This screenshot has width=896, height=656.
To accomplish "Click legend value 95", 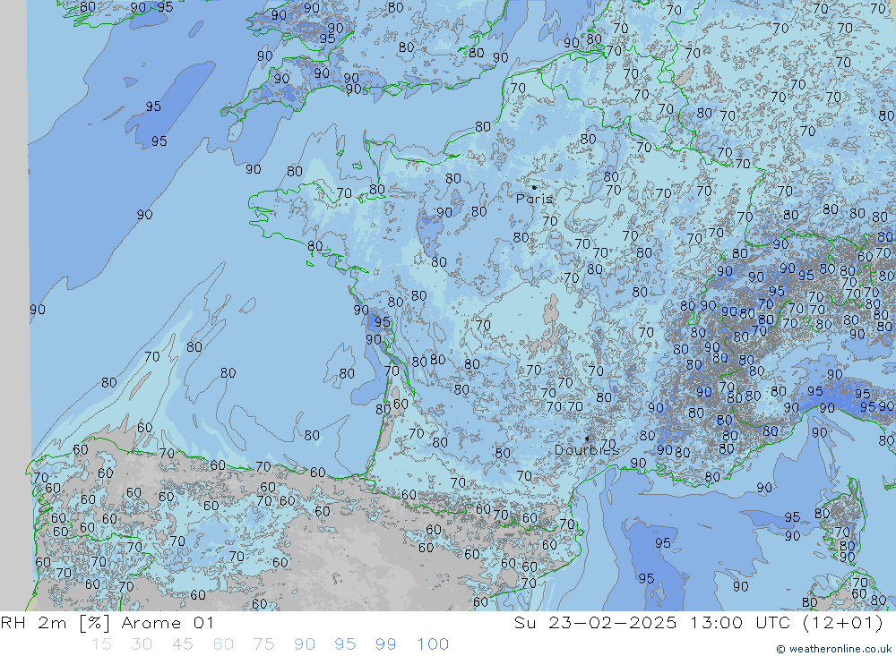I will [x=345, y=644].
